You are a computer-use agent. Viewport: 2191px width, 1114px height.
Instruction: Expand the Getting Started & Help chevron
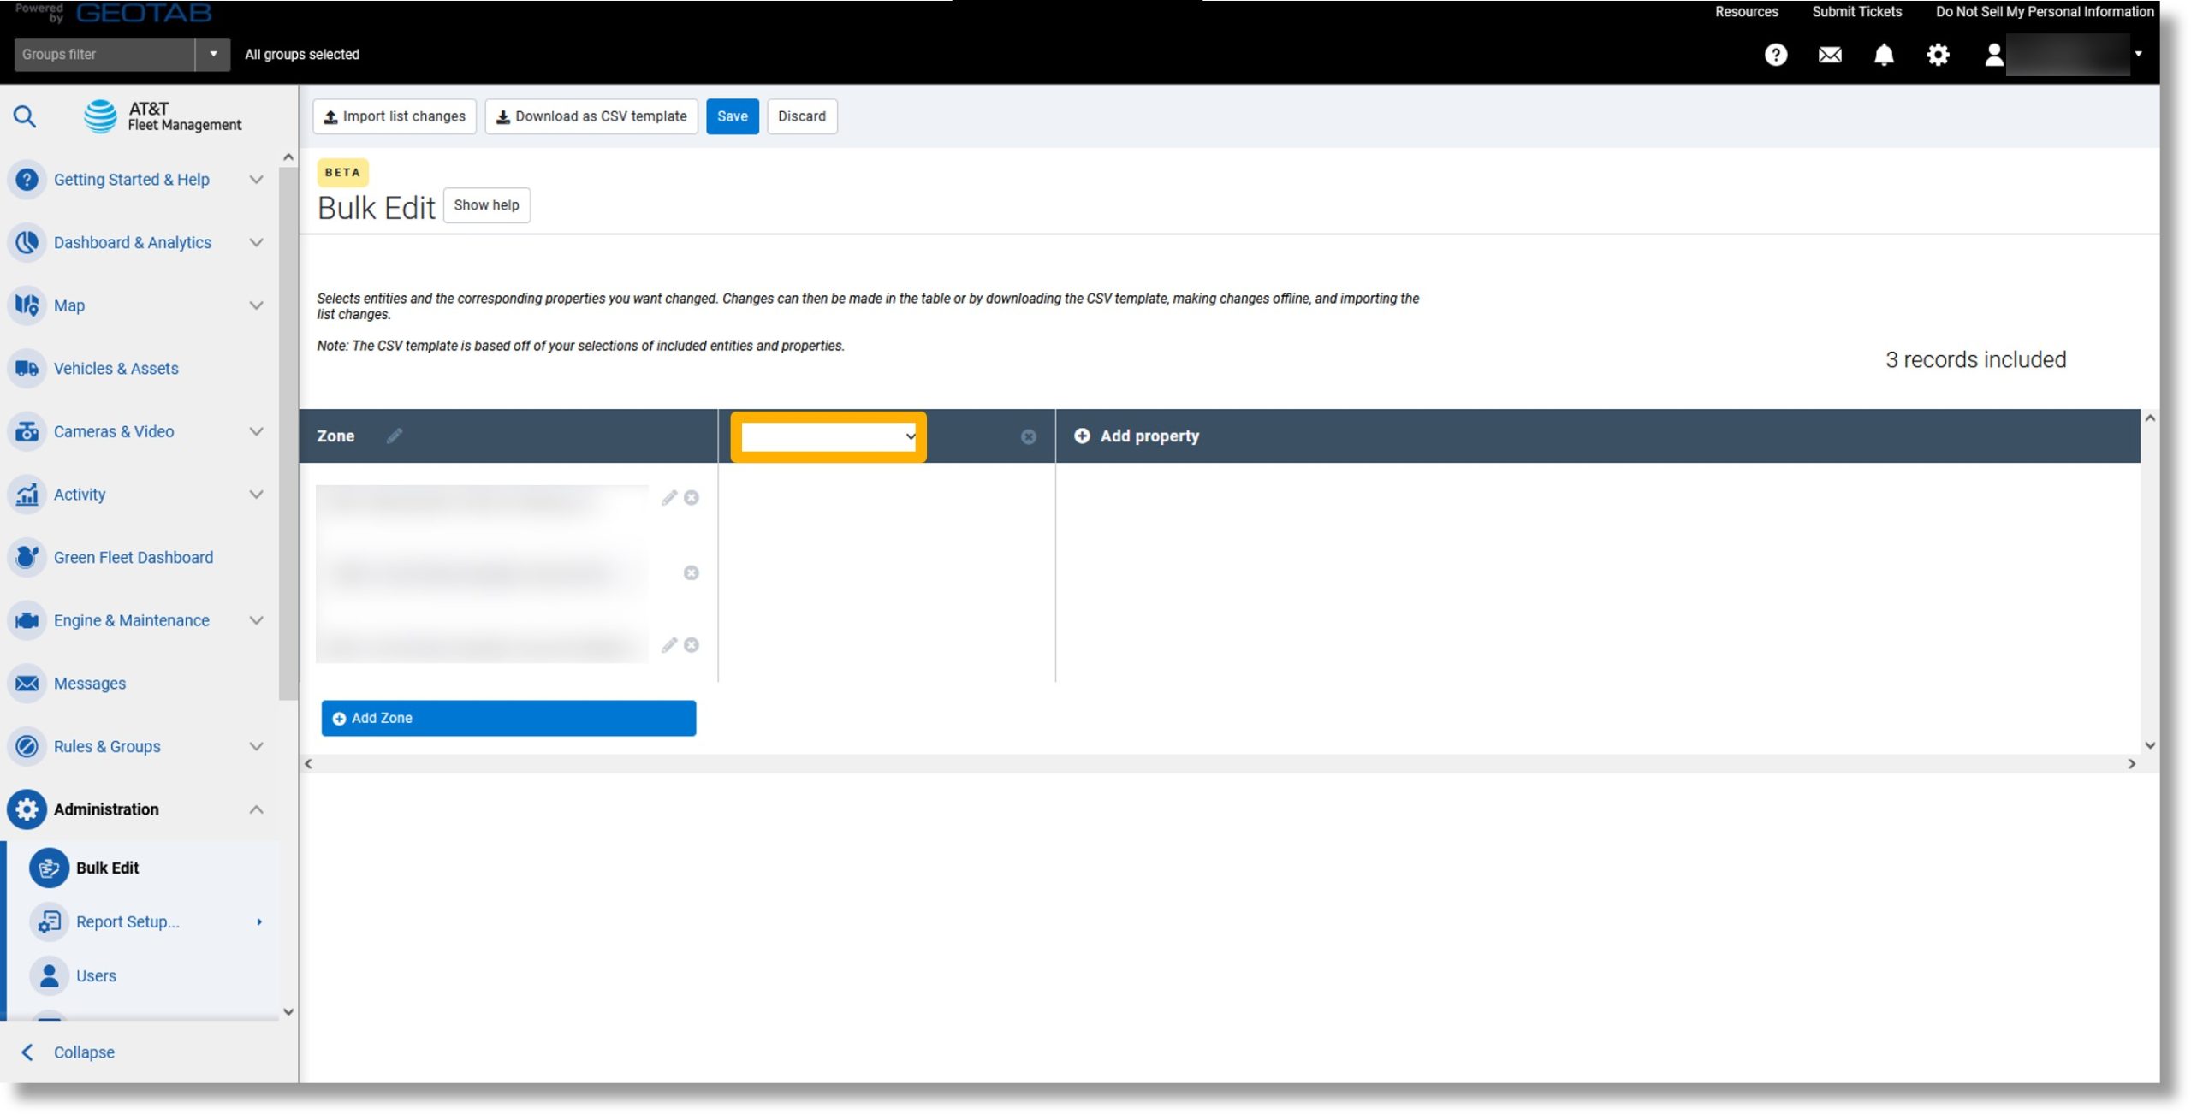(256, 180)
